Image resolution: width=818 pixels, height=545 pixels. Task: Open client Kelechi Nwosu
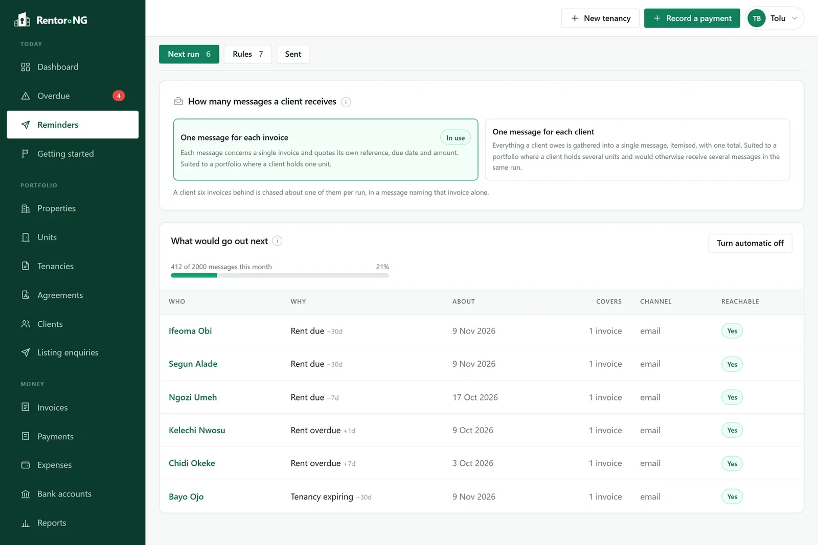(x=197, y=430)
